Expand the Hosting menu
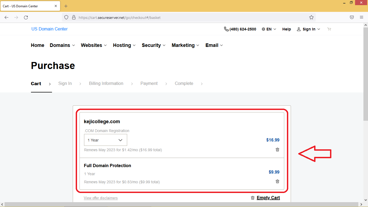Image resolution: width=368 pixels, height=207 pixels. click(124, 45)
